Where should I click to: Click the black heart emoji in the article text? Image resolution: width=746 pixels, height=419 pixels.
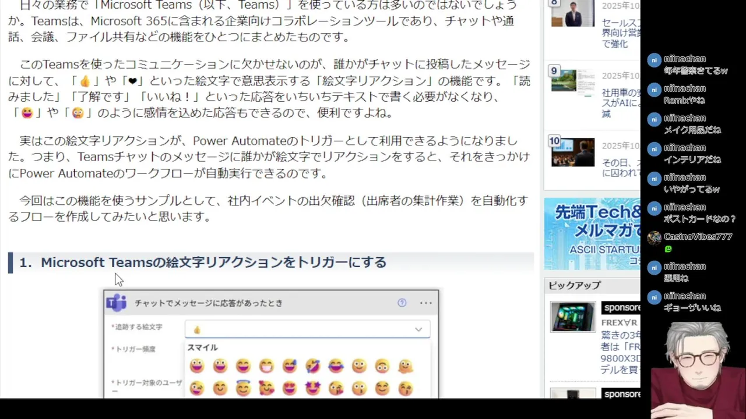(132, 81)
